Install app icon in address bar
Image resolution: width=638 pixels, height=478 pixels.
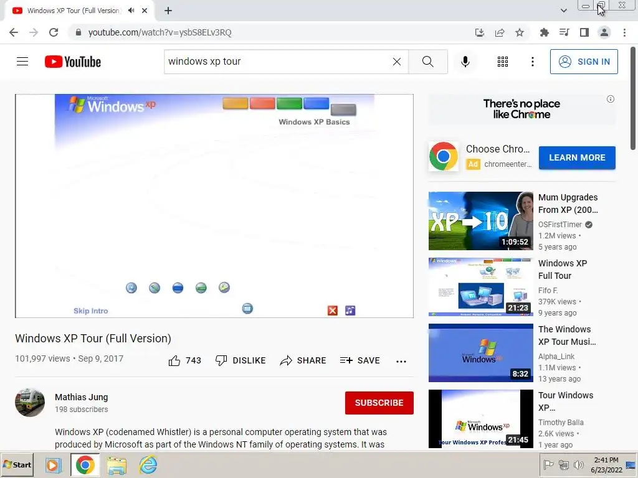(480, 32)
